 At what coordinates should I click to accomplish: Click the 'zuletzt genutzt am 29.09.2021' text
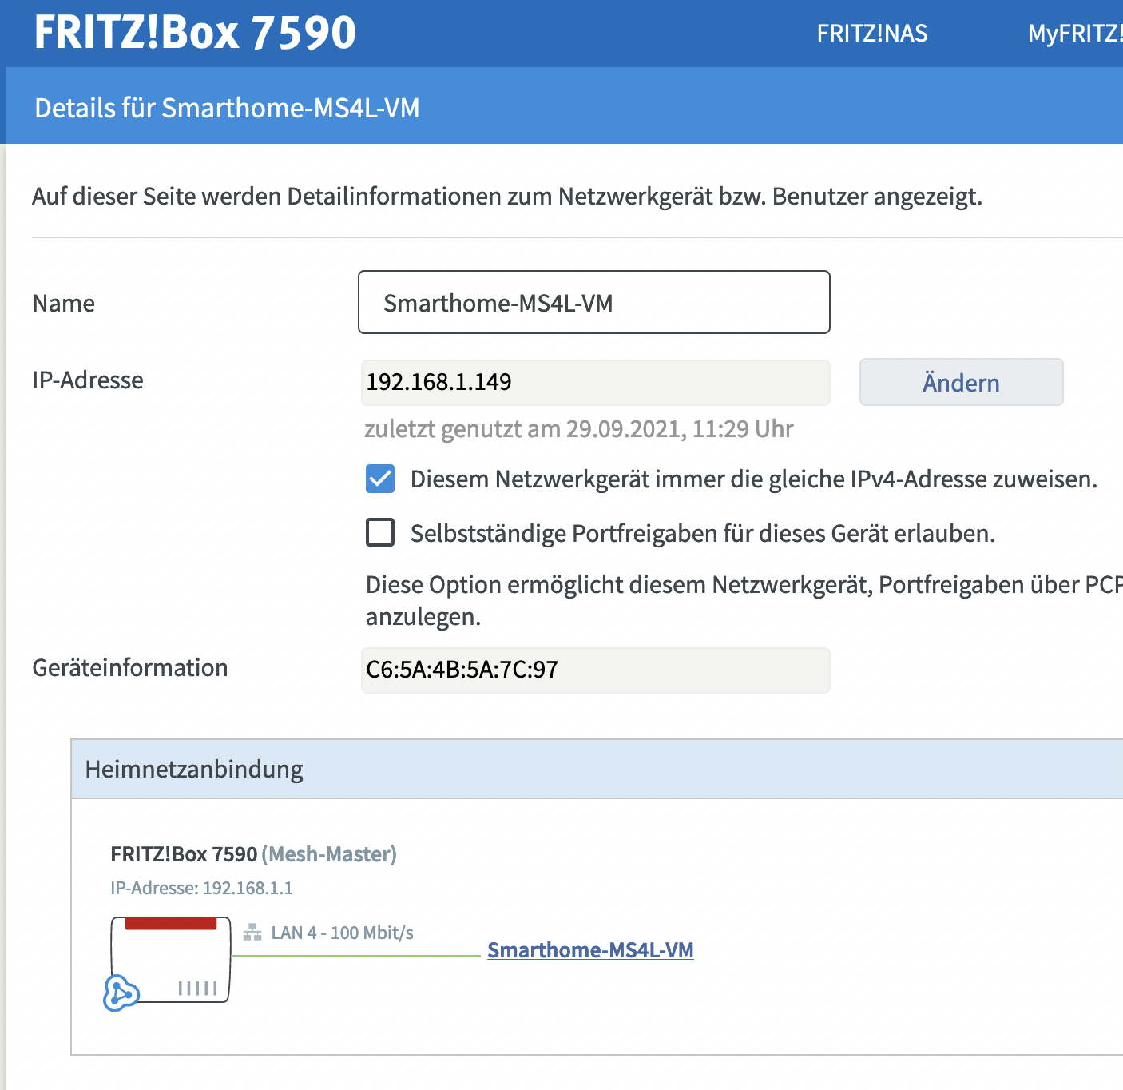click(x=579, y=429)
